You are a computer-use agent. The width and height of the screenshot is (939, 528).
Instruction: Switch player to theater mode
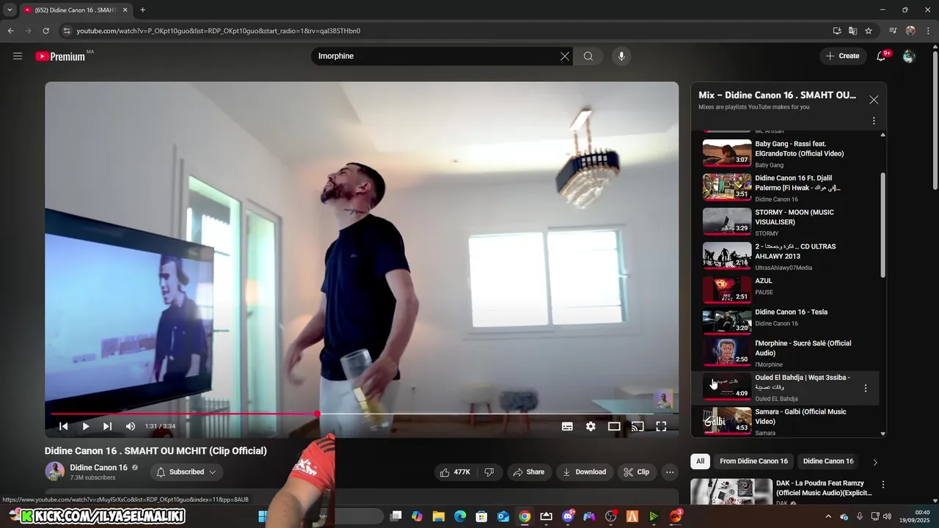point(614,426)
